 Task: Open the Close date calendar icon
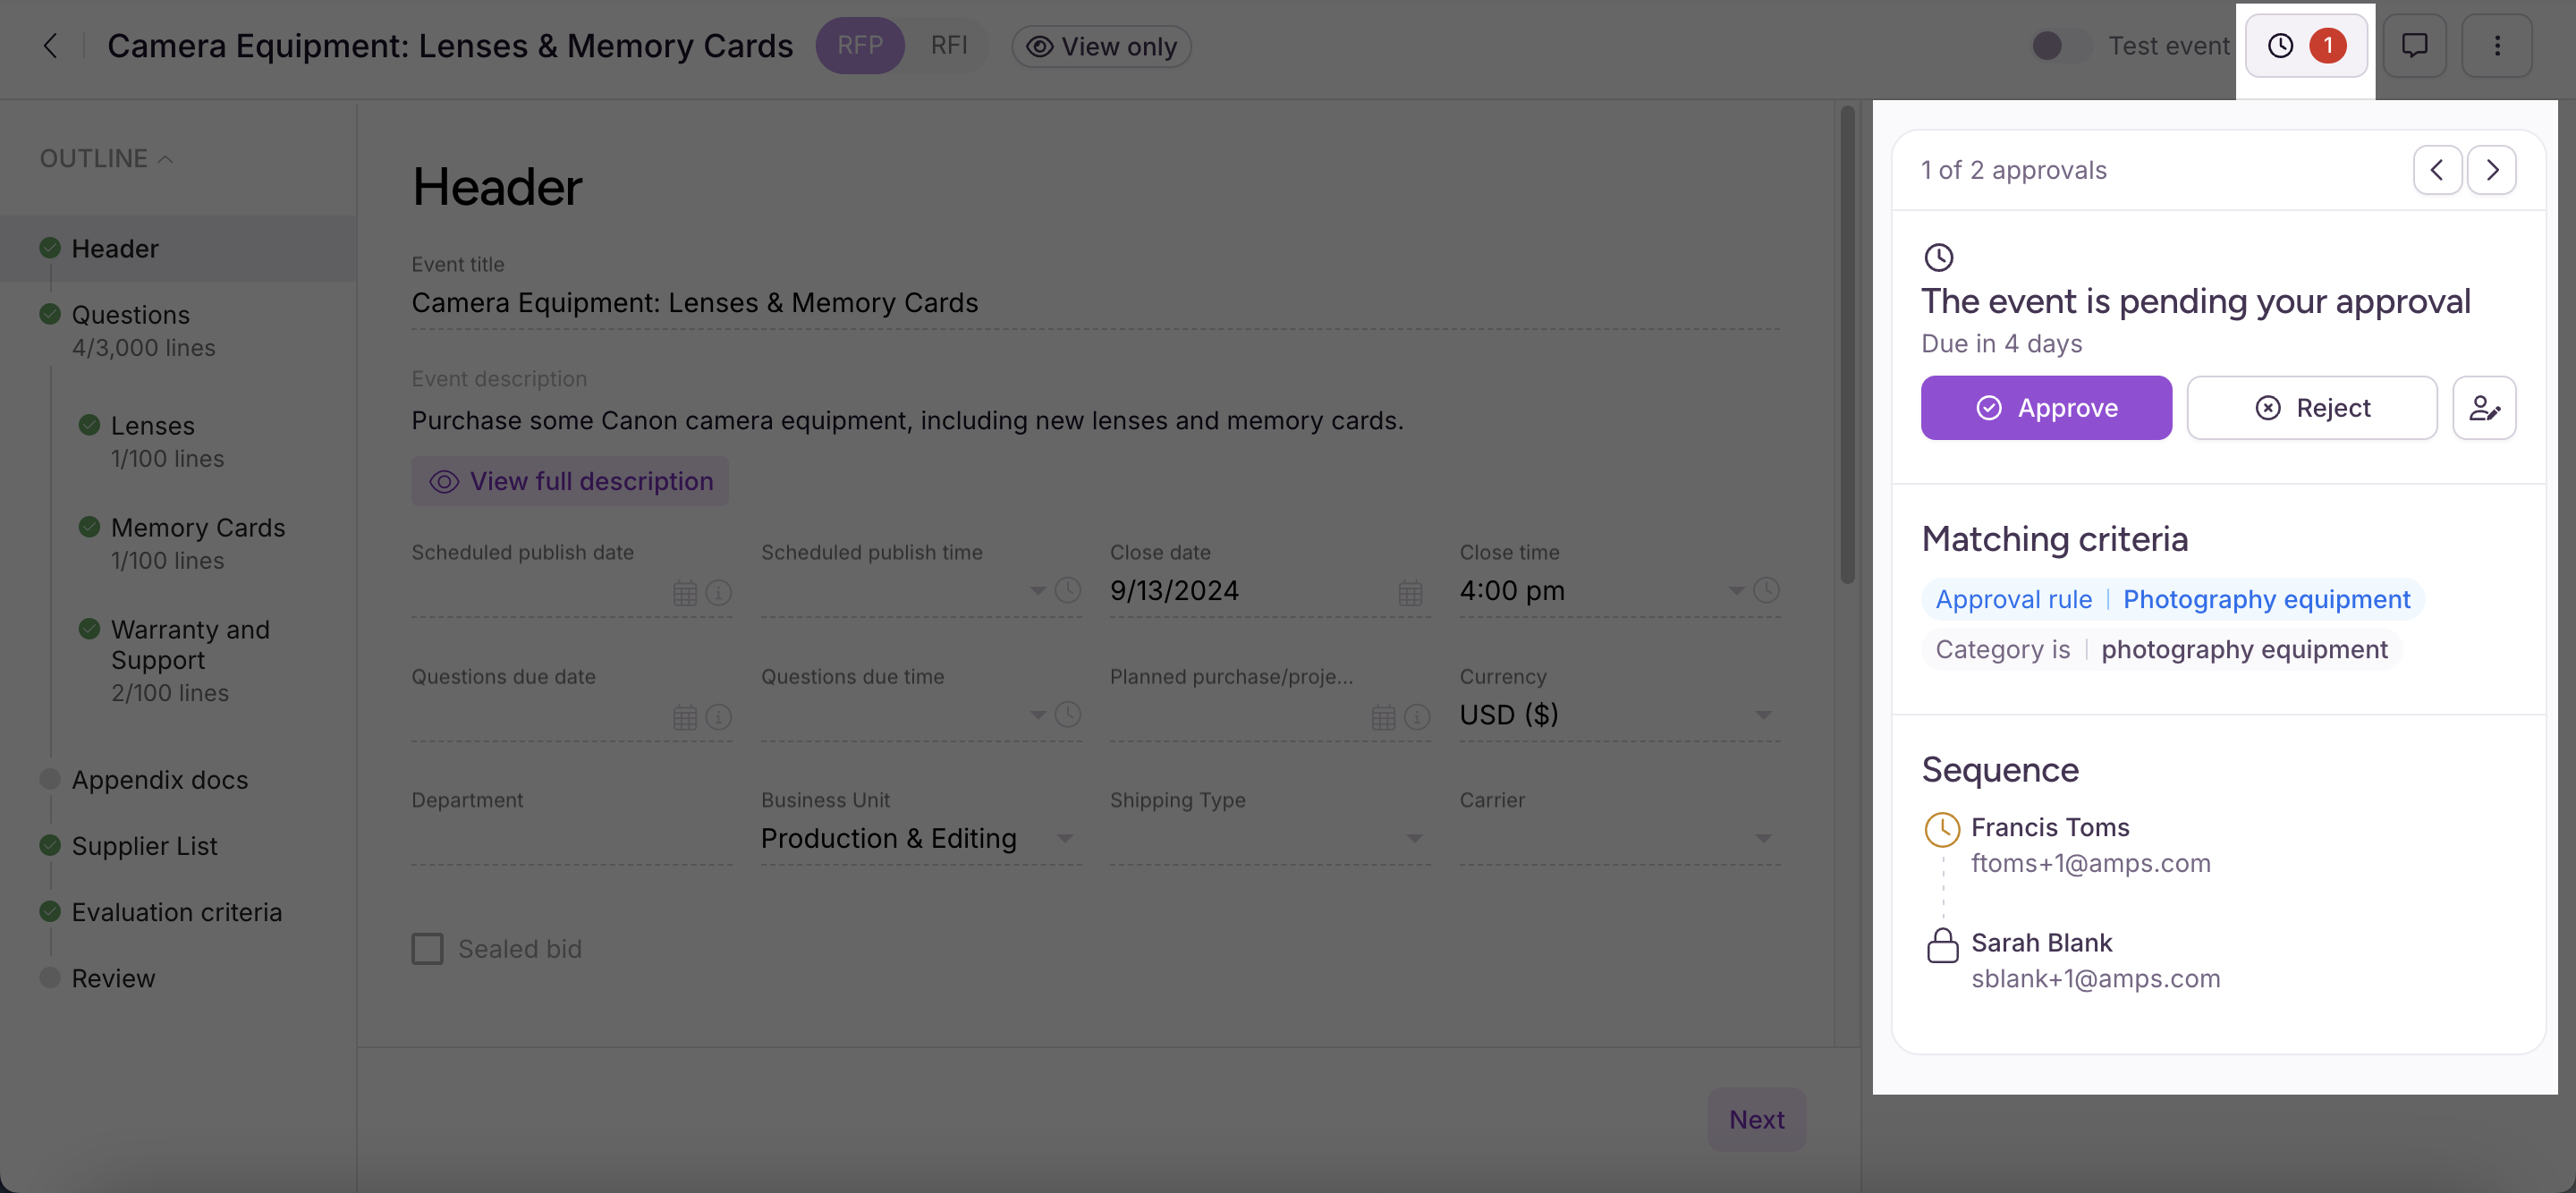(x=1410, y=592)
